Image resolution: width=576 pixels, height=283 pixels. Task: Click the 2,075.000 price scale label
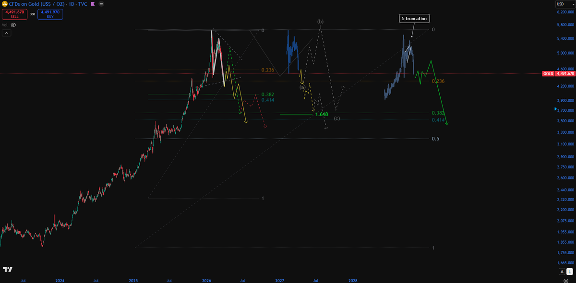pyautogui.click(x=565, y=221)
